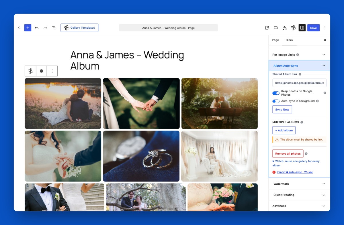Open the 'Import & auto-sync · 25 sec' link

tap(295, 172)
